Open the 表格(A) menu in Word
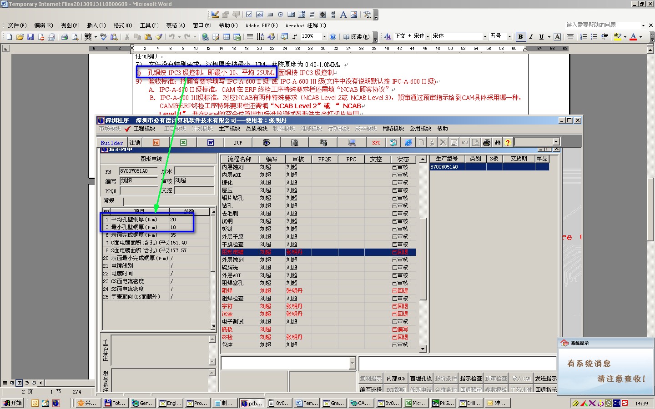Viewport: 655px width, 409px height. (x=175, y=25)
